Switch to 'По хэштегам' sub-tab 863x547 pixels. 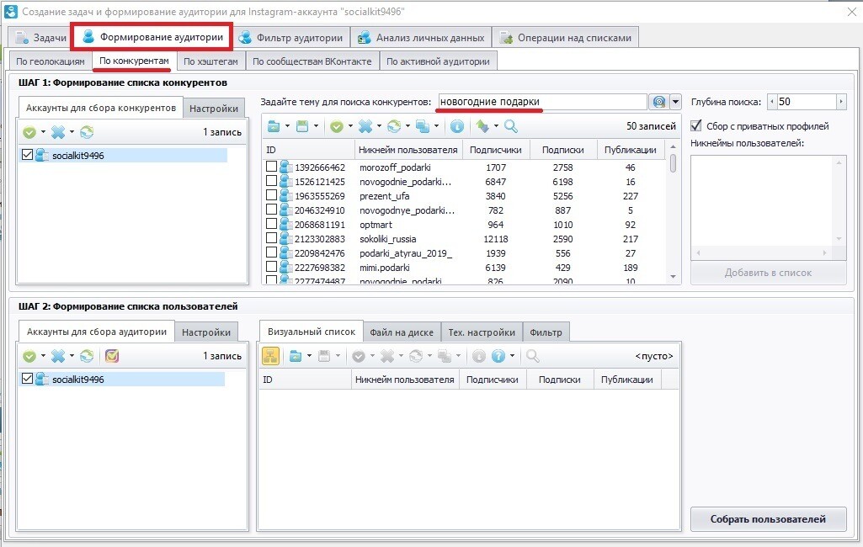(210, 61)
